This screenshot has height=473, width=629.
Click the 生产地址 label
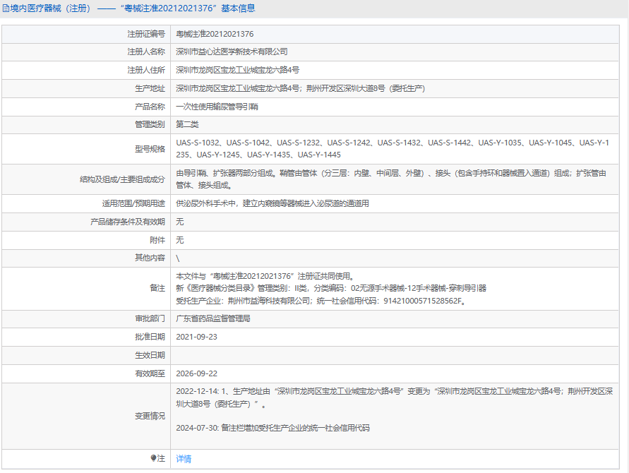point(150,89)
